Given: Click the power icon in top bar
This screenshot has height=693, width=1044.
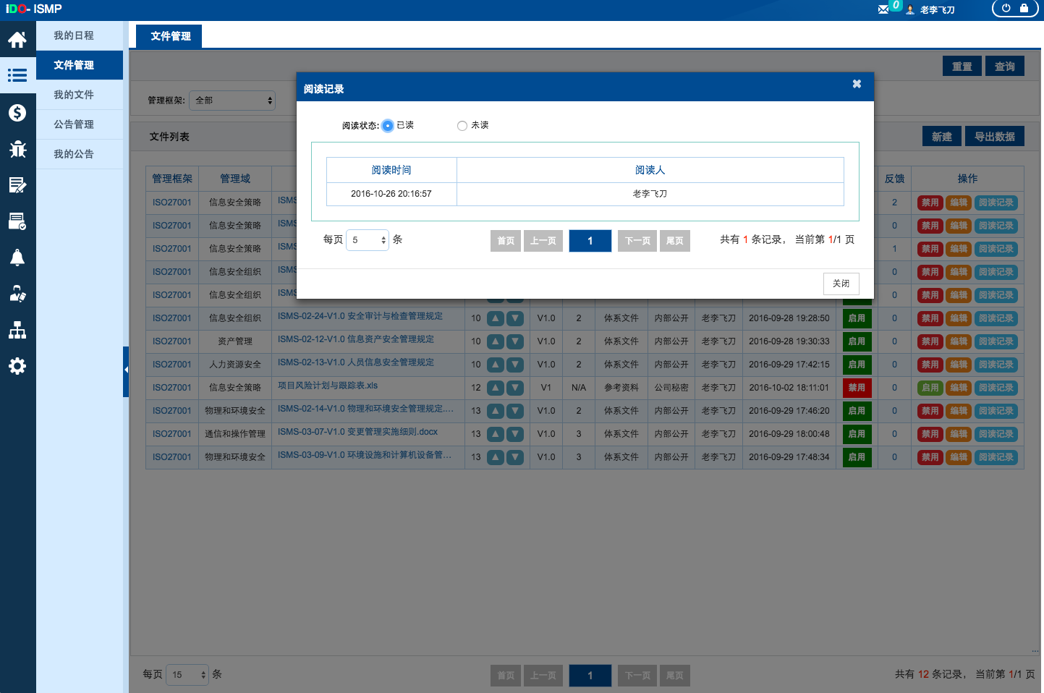Looking at the screenshot, I should point(1006,9).
